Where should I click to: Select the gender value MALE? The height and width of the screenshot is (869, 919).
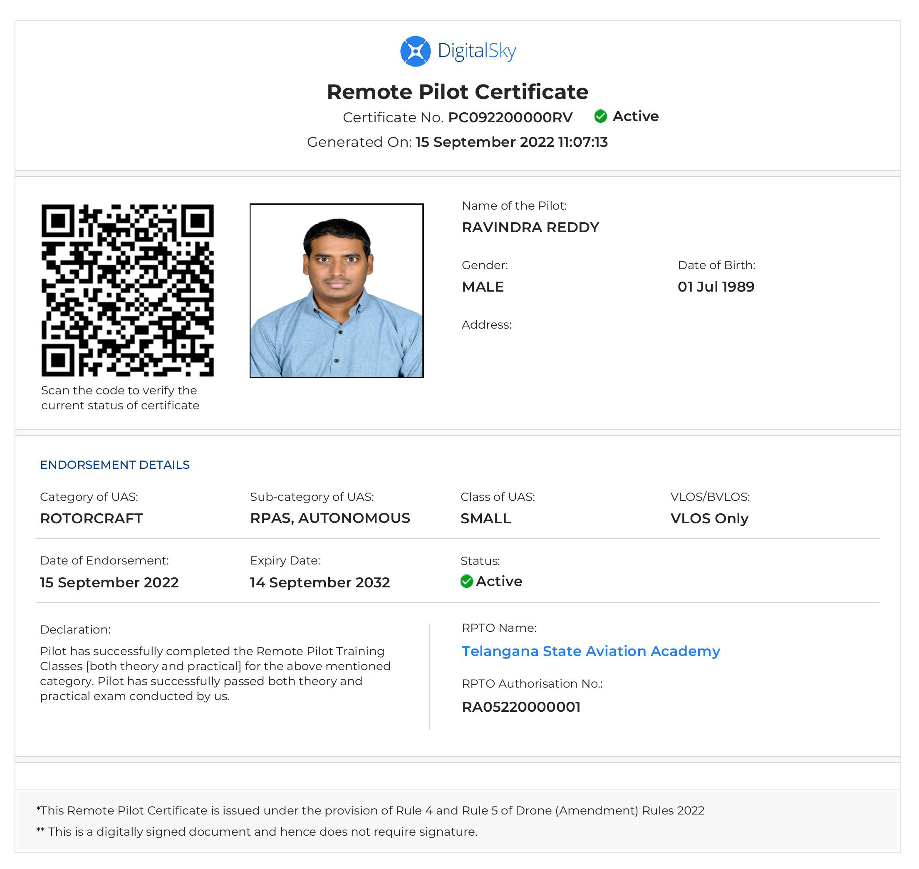pyautogui.click(x=483, y=287)
